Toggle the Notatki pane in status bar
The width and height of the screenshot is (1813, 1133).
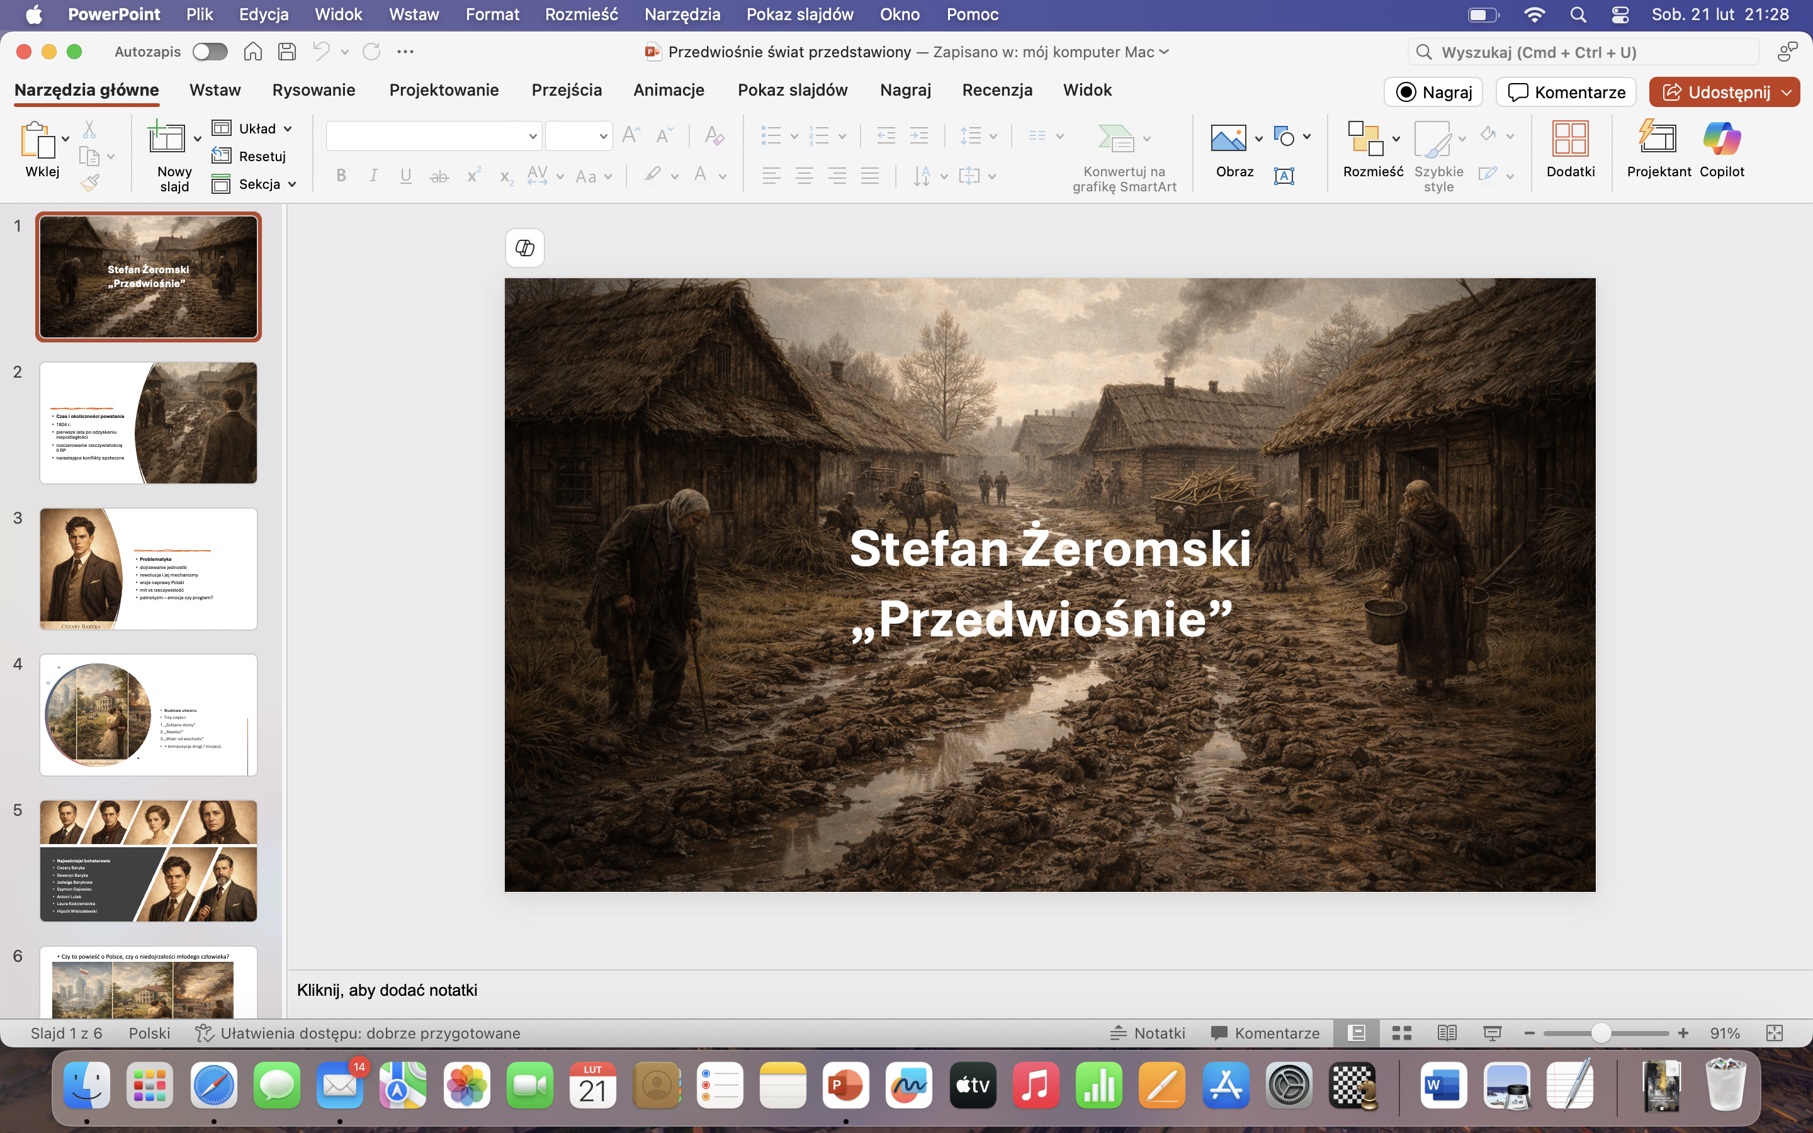point(1148,1034)
